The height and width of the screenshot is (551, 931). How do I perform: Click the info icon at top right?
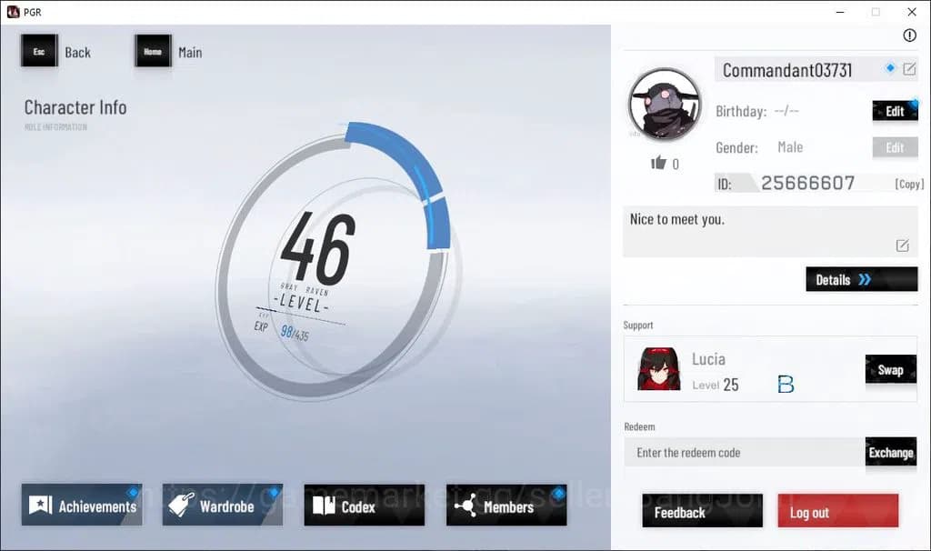[909, 35]
